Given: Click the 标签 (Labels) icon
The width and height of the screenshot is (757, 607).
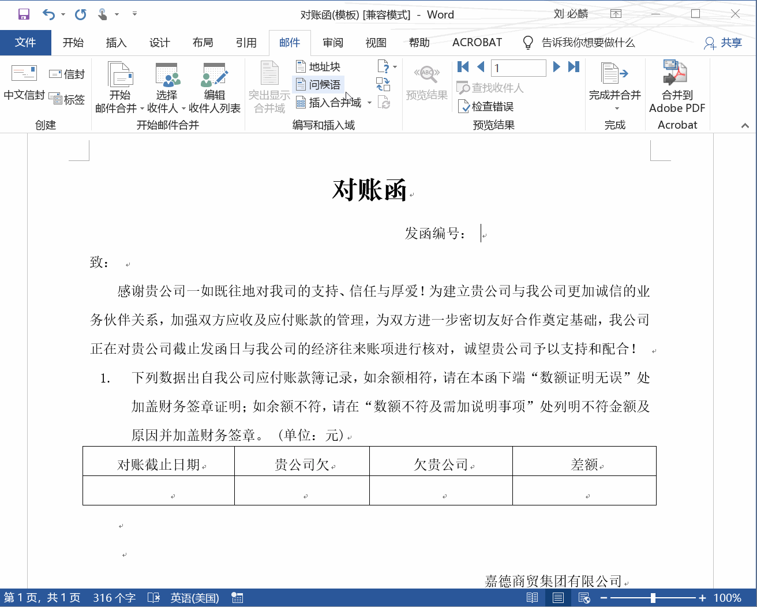Looking at the screenshot, I should pyautogui.click(x=65, y=99).
